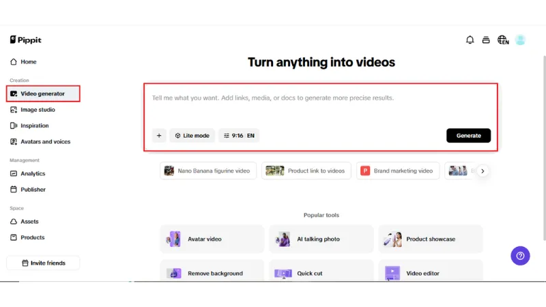546x307 pixels.
Task: Click the notification bell icon
Action: [x=470, y=40]
